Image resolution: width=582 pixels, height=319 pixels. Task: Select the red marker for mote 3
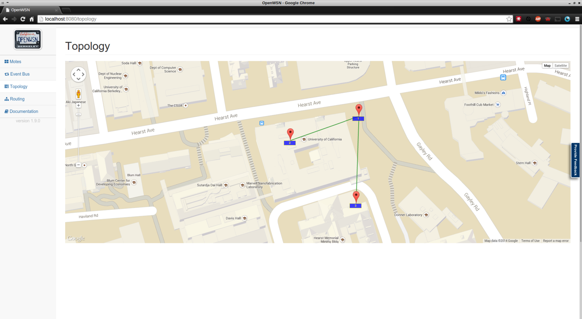(x=356, y=197)
